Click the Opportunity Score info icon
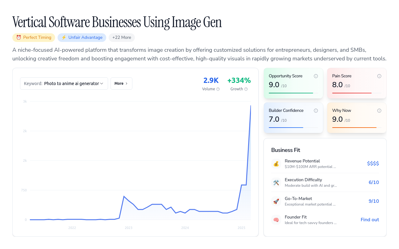399x249 pixels. click(316, 76)
